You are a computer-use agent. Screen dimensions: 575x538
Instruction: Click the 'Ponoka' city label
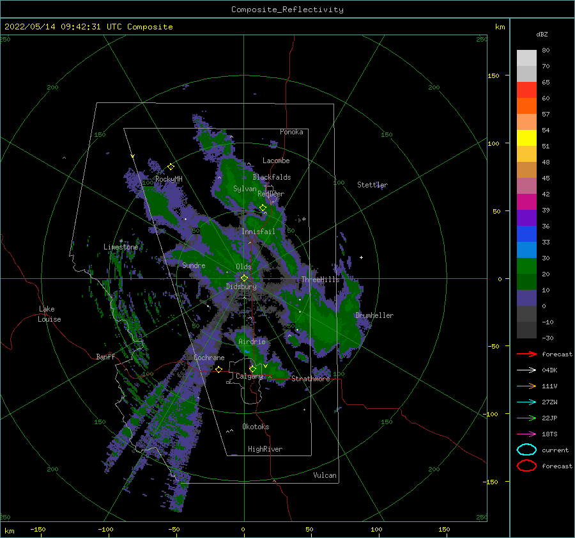click(291, 132)
